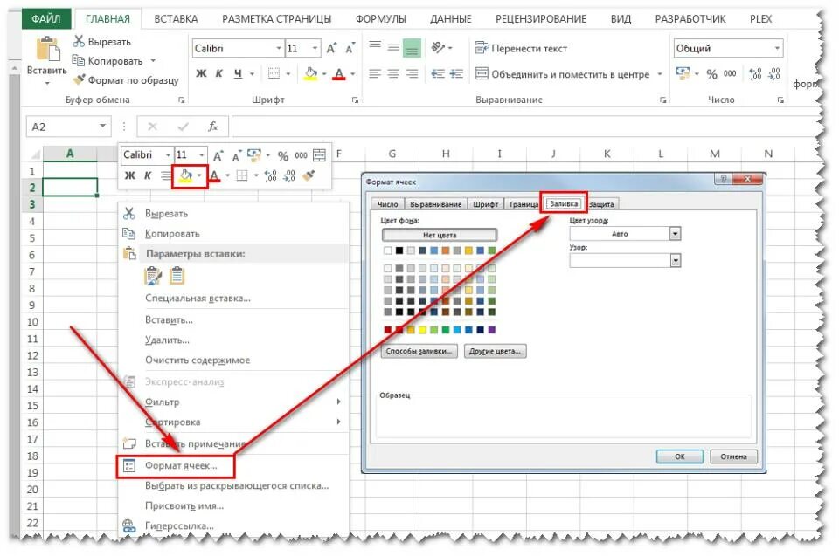Select row 5 header
The image size is (839, 556).
[x=32, y=238]
